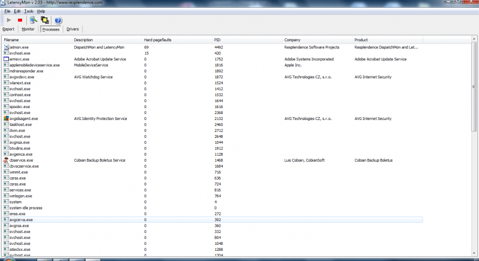Click Adobe Systems Incorporated company cell
This screenshot has height=261, width=479.
coord(309,59)
